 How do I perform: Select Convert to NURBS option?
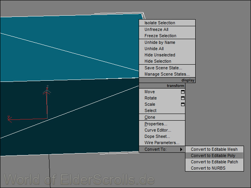coord(208,168)
